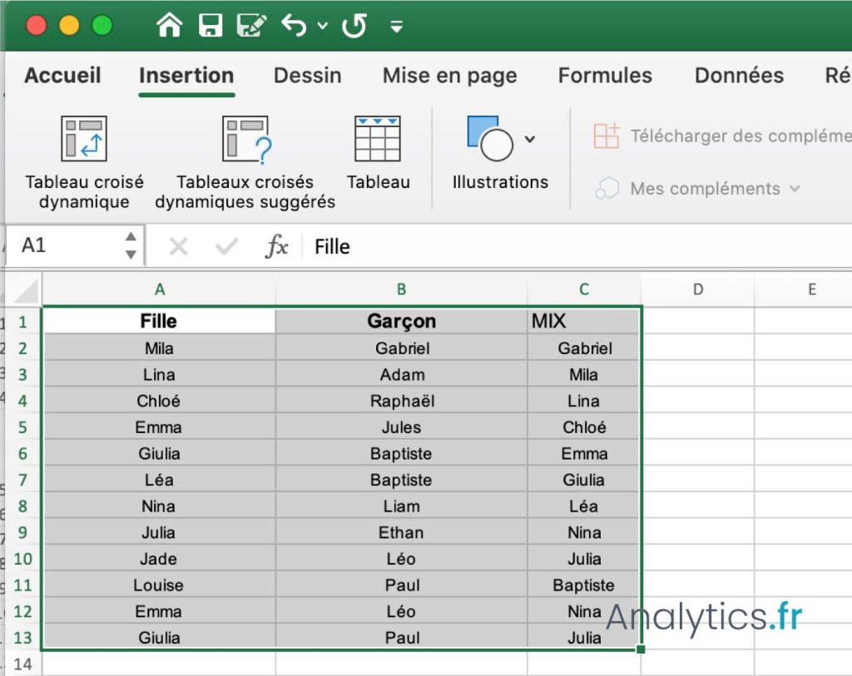The height and width of the screenshot is (676, 852).
Task: Select the cell Adam
Action: click(401, 375)
